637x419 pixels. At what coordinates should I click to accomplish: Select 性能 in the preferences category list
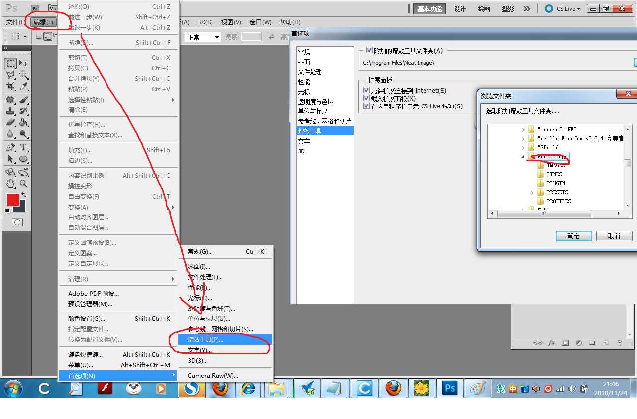click(325, 82)
